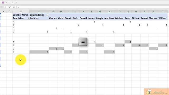Select column R header
The width and height of the screenshot is (169, 95).
[145, 11]
